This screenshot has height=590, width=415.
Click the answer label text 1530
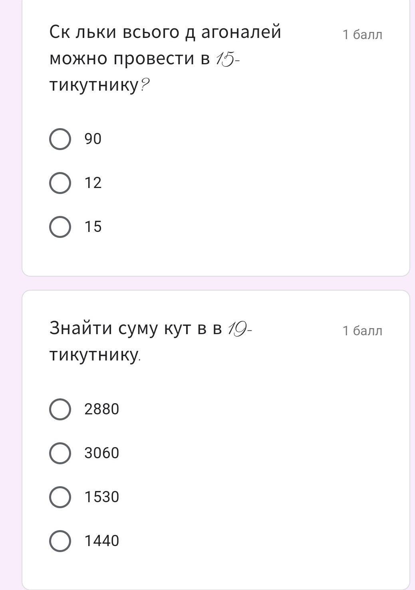102,497
